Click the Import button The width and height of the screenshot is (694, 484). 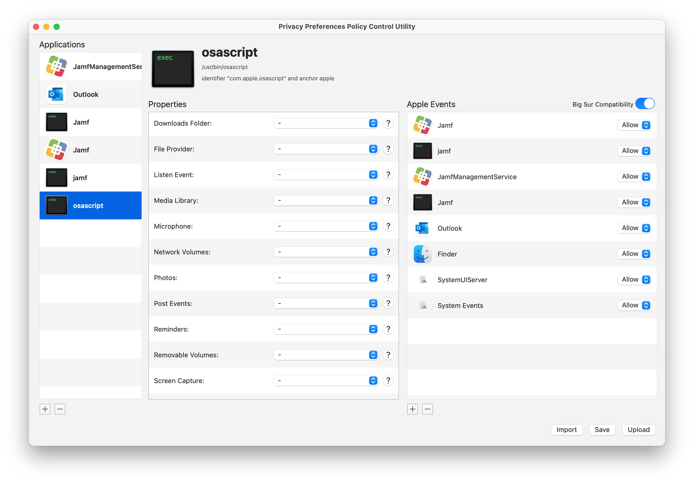[566, 430]
